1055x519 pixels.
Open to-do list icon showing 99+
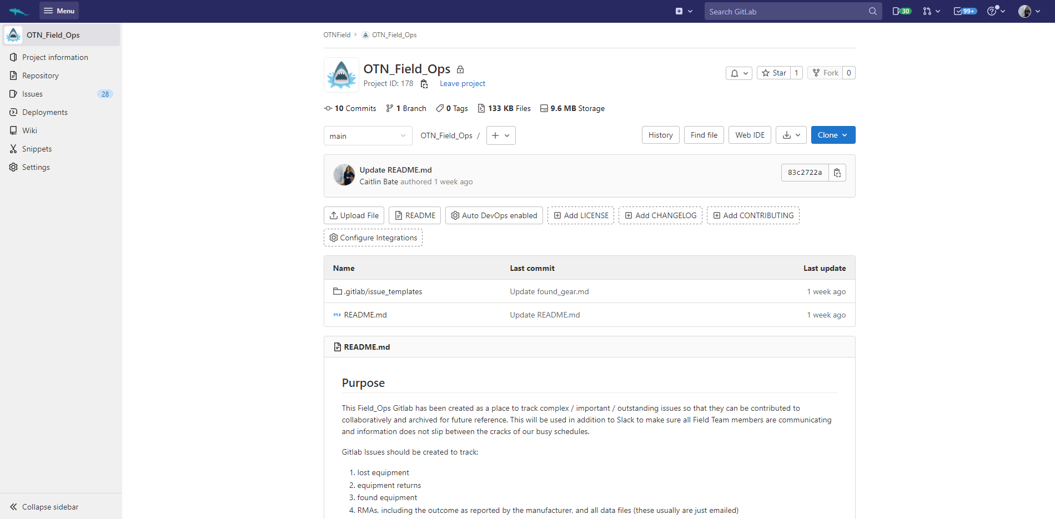point(965,11)
